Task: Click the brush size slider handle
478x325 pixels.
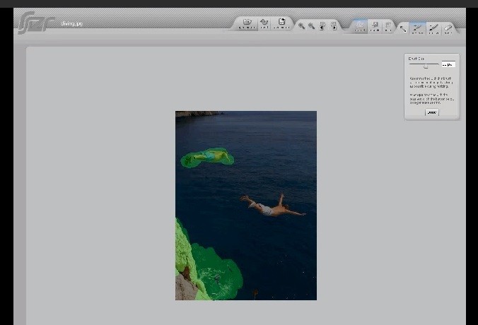Action: click(426, 66)
